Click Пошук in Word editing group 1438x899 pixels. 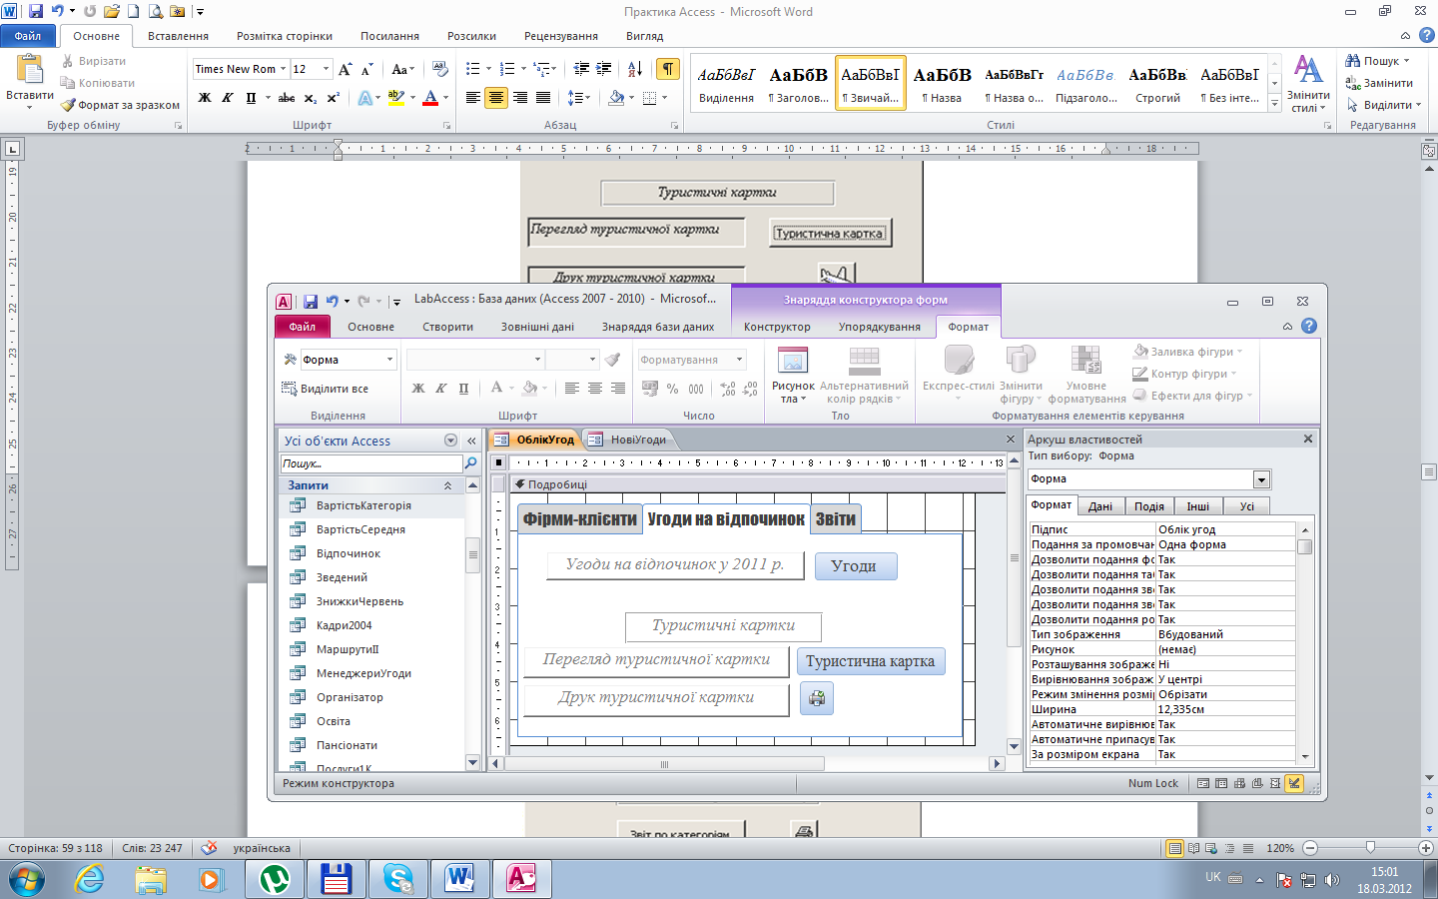point(1378,61)
